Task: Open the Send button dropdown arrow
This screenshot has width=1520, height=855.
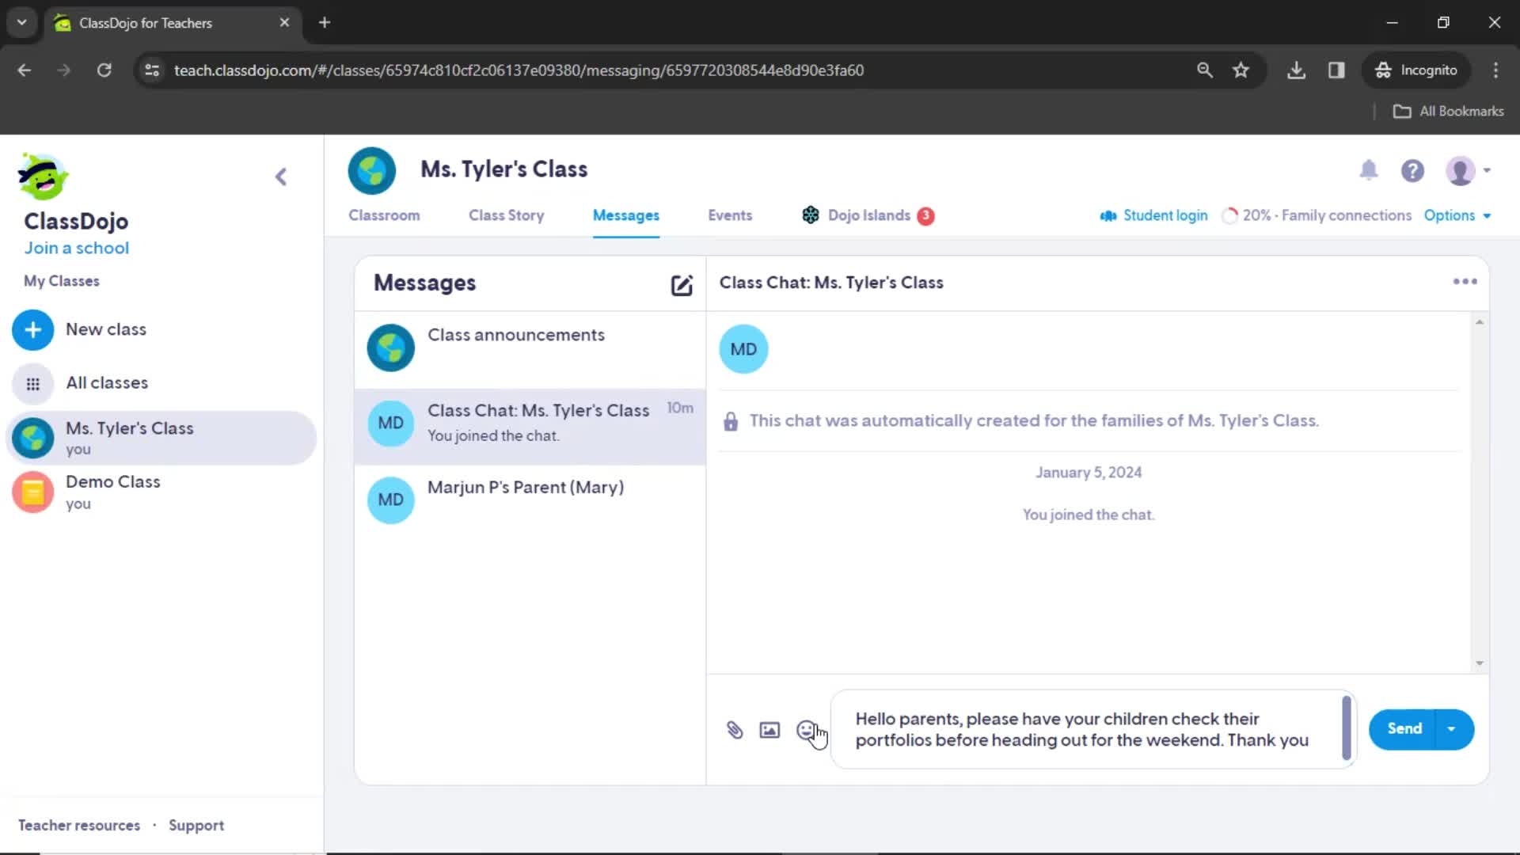Action: (x=1451, y=729)
